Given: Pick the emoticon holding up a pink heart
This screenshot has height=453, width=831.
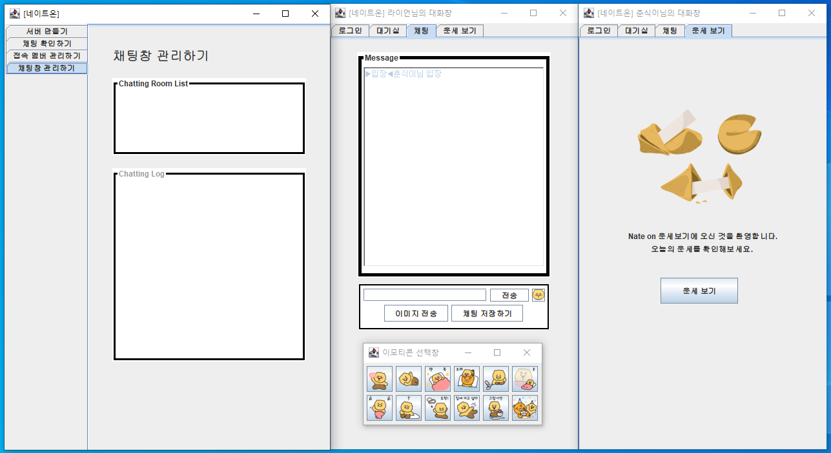Looking at the screenshot, I should 380,379.
